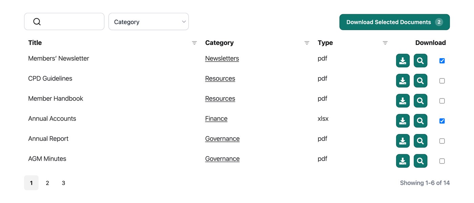Tick the Member Handbook checkbox
Screen dimensions: 474x203
click(x=442, y=101)
